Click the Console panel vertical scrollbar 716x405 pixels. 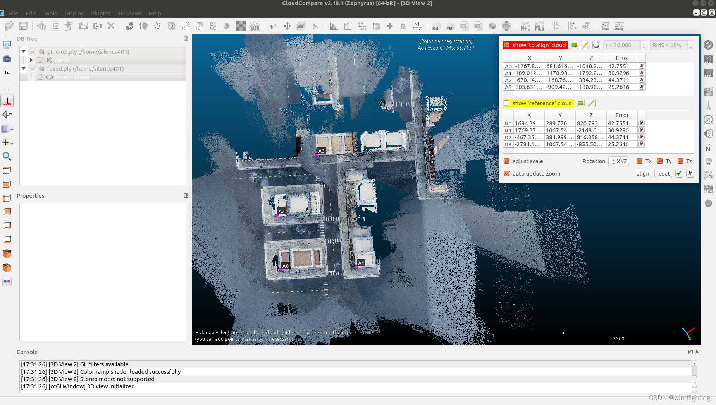694,376
